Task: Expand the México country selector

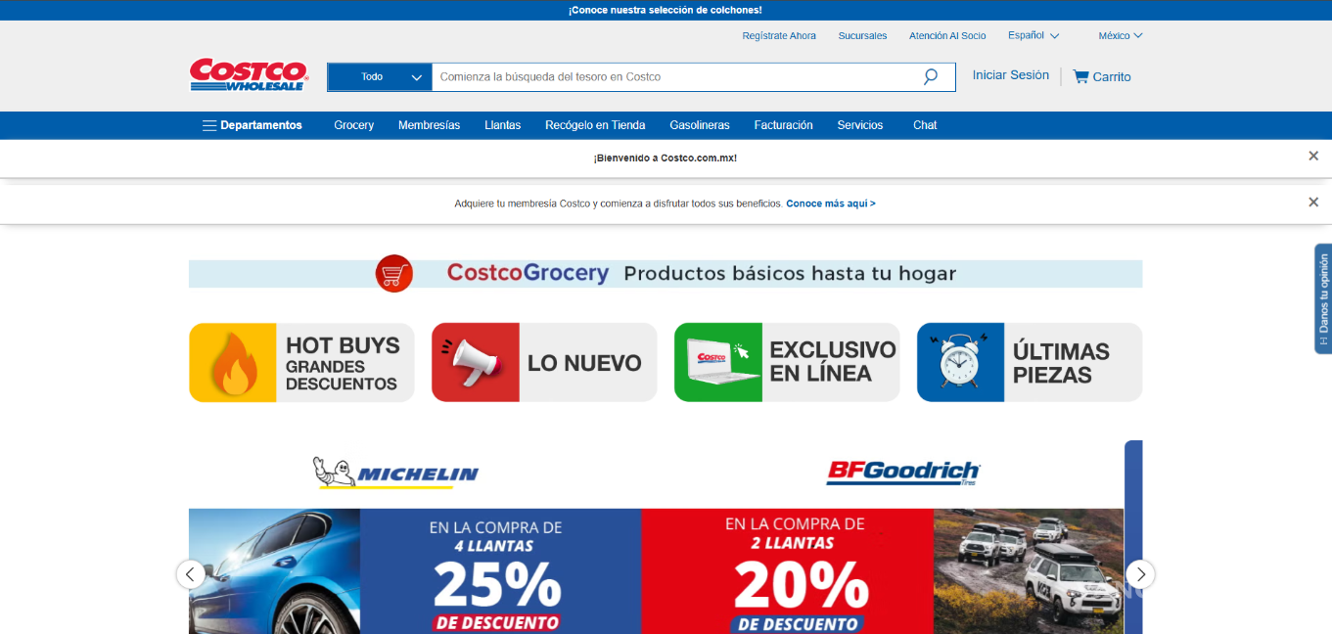Action: [x=1119, y=35]
